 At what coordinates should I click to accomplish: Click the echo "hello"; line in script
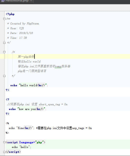21,147
